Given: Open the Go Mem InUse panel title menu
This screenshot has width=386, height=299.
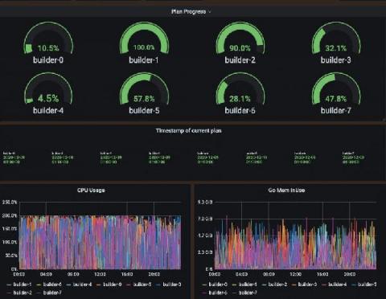Looking at the screenshot, I should [x=286, y=190].
